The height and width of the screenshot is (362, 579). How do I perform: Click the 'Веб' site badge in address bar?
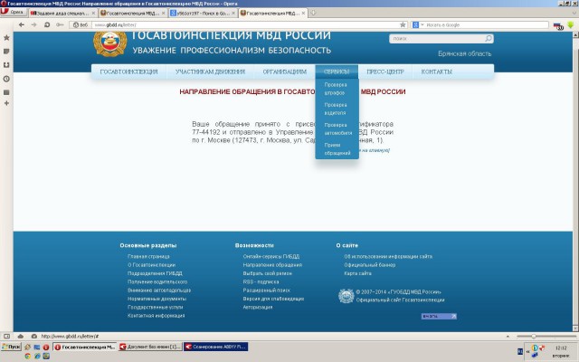(x=81, y=24)
